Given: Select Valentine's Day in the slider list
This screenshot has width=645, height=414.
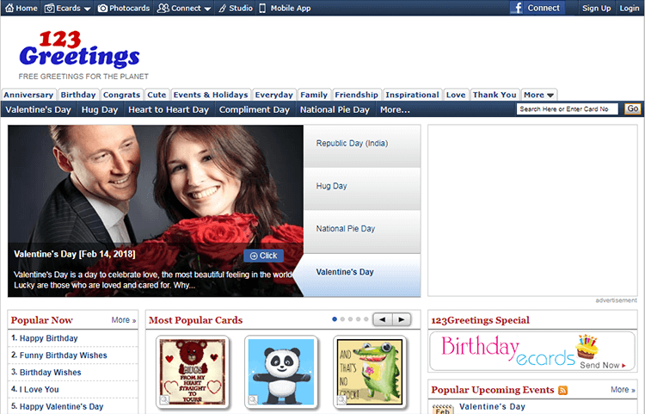Looking at the screenshot, I should [x=362, y=275].
